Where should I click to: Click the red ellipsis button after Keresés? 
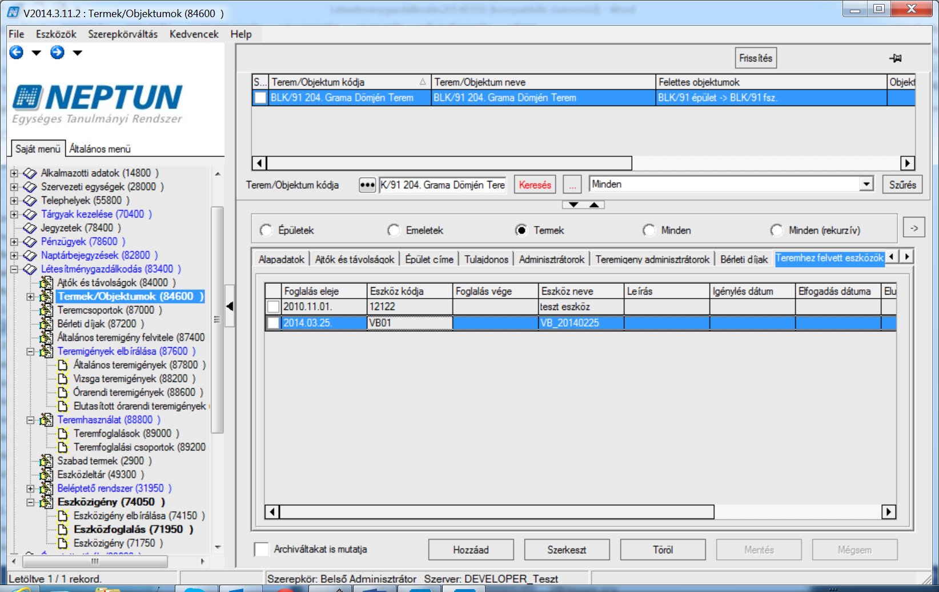572,185
